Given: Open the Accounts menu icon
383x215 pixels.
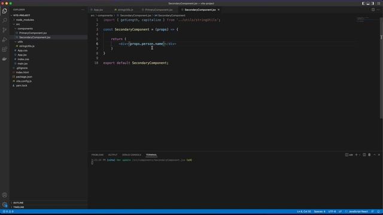Looking at the screenshot, I should (x=4, y=195).
